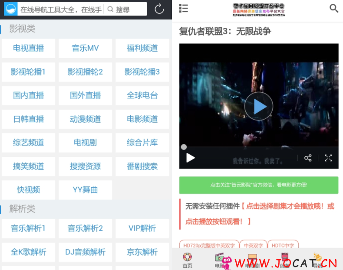This screenshot has height=270, width=343.
Task: Open 综合片库
Action: [142, 143]
